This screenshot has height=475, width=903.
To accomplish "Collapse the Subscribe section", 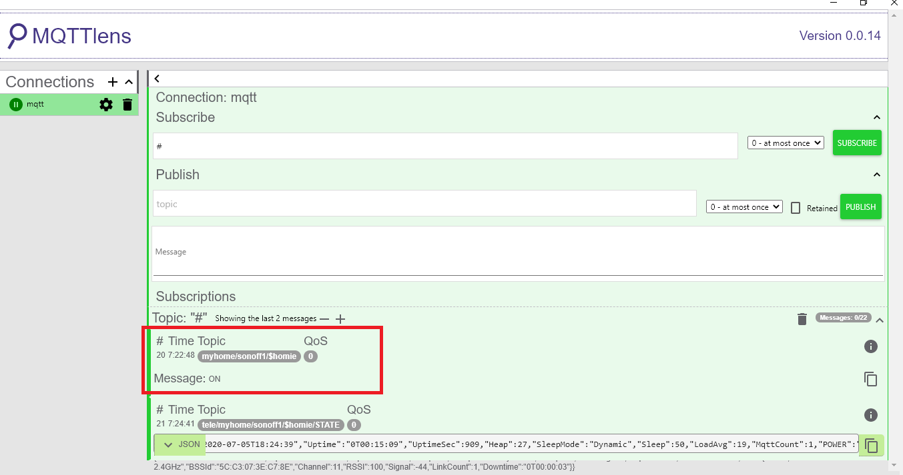I will (x=877, y=117).
